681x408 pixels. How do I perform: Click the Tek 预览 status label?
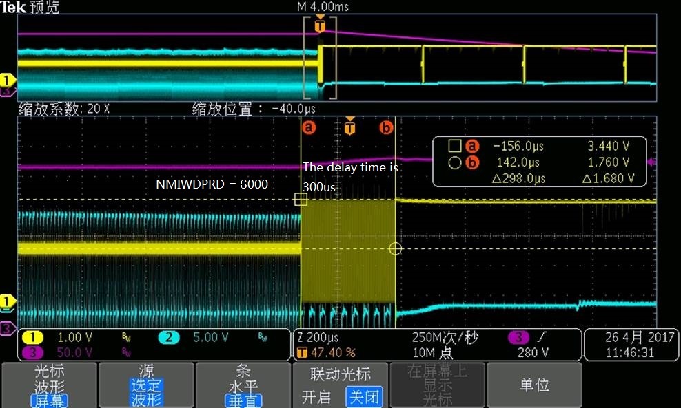point(30,7)
